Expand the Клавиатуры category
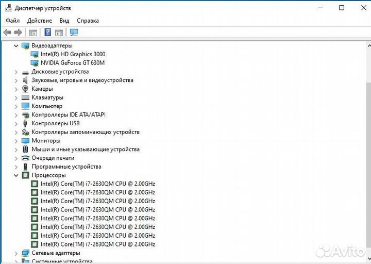Viewport: 371px width, 264px height. (x=16, y=98)
